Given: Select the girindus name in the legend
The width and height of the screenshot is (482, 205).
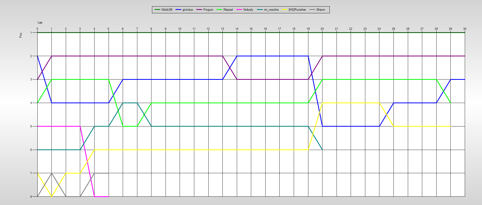Looking at the screenshot, I should (187, 10).
